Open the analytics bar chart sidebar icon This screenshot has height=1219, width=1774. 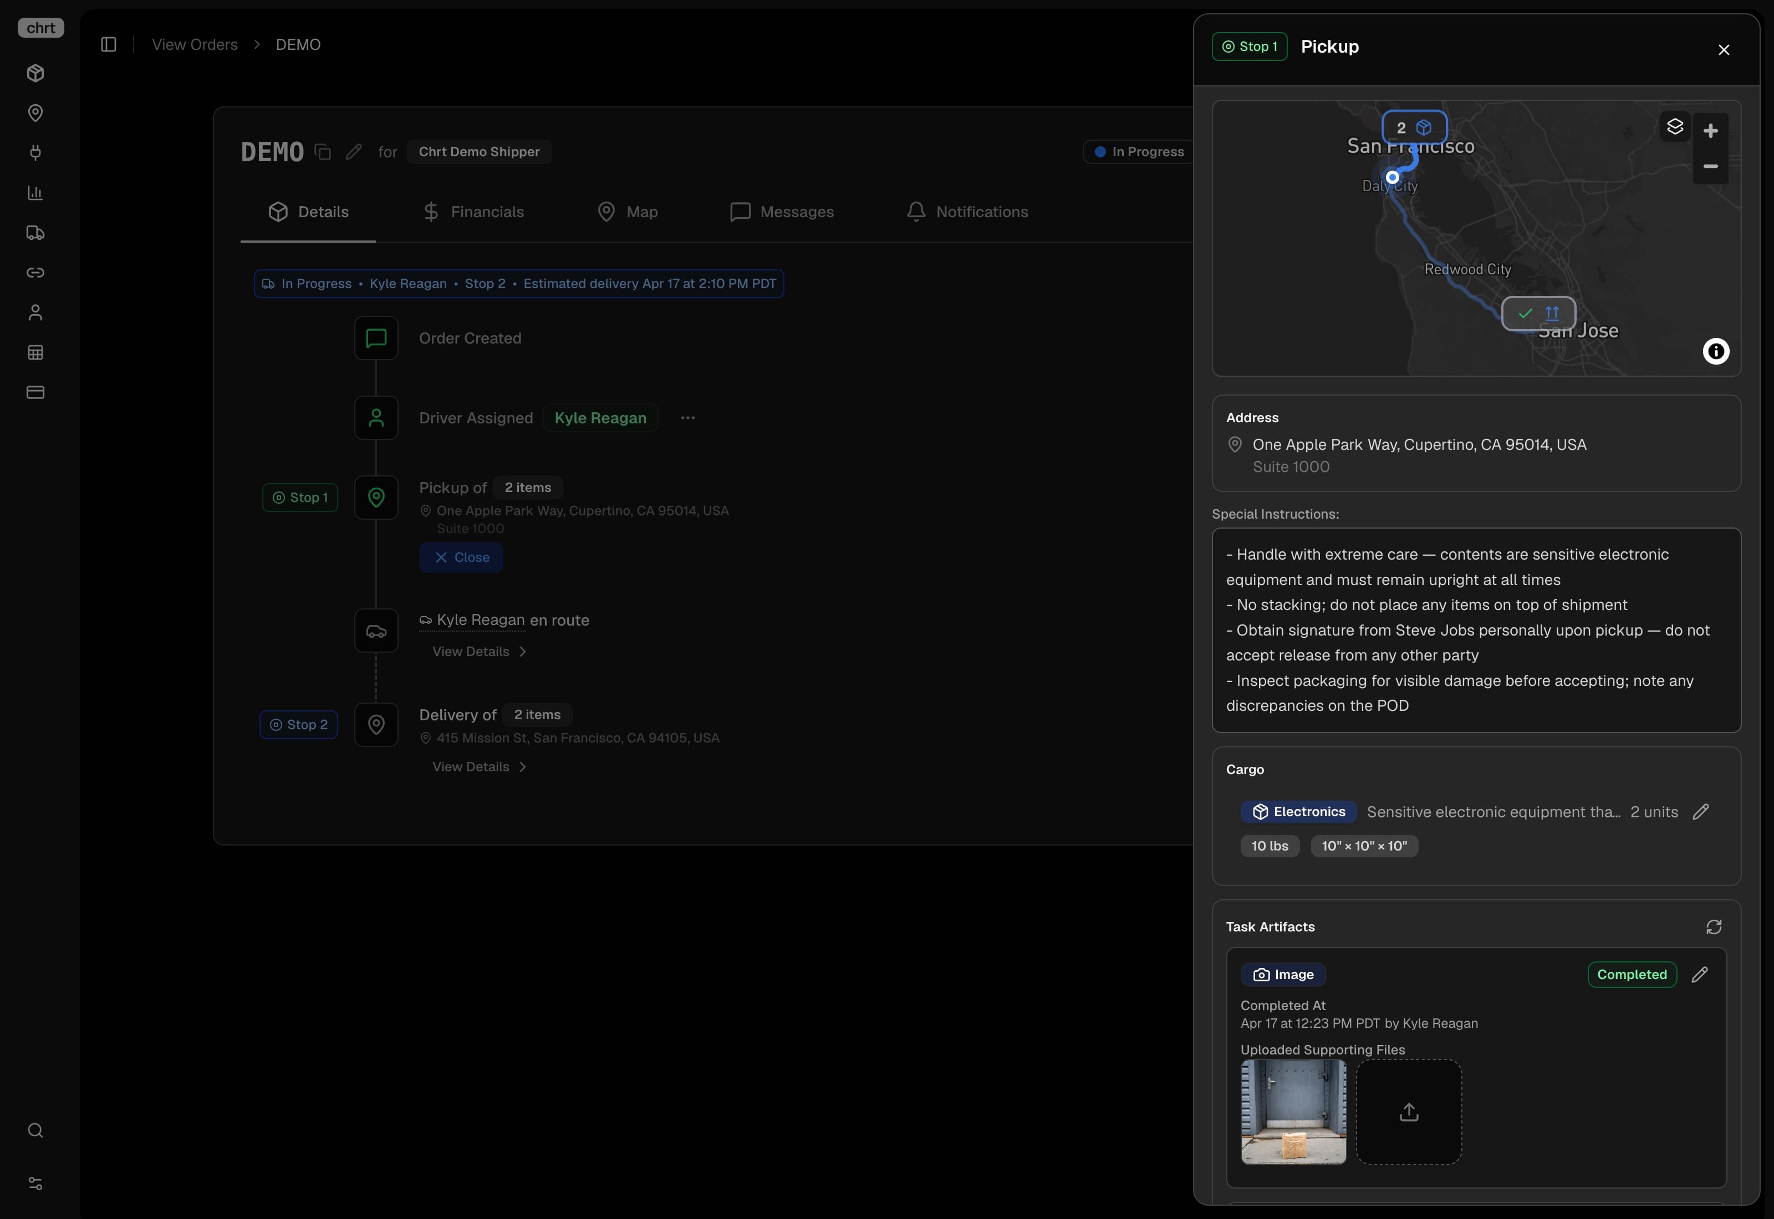click(x=35, y=192)
